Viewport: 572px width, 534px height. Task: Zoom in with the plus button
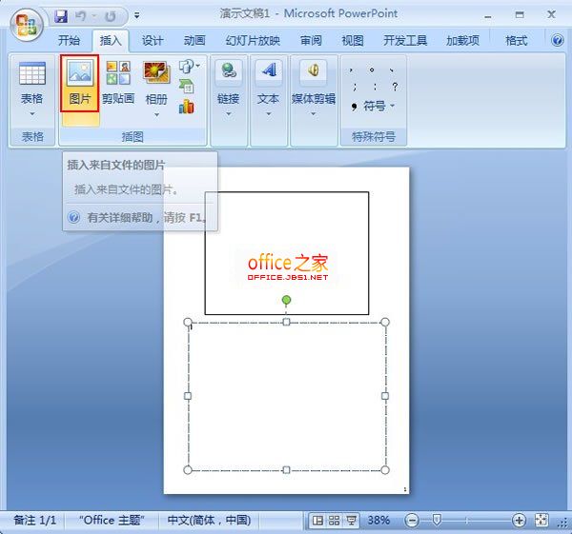519,521
